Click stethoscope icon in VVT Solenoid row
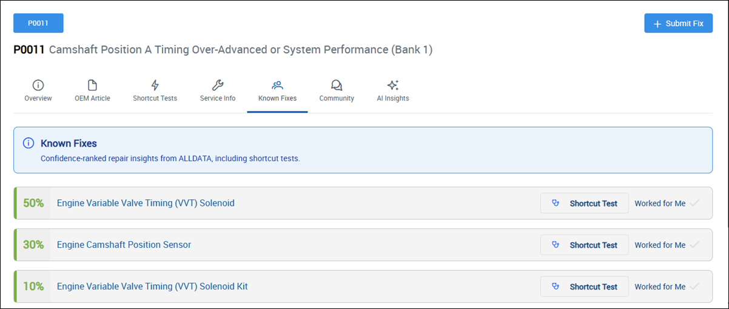 [555, 204]
